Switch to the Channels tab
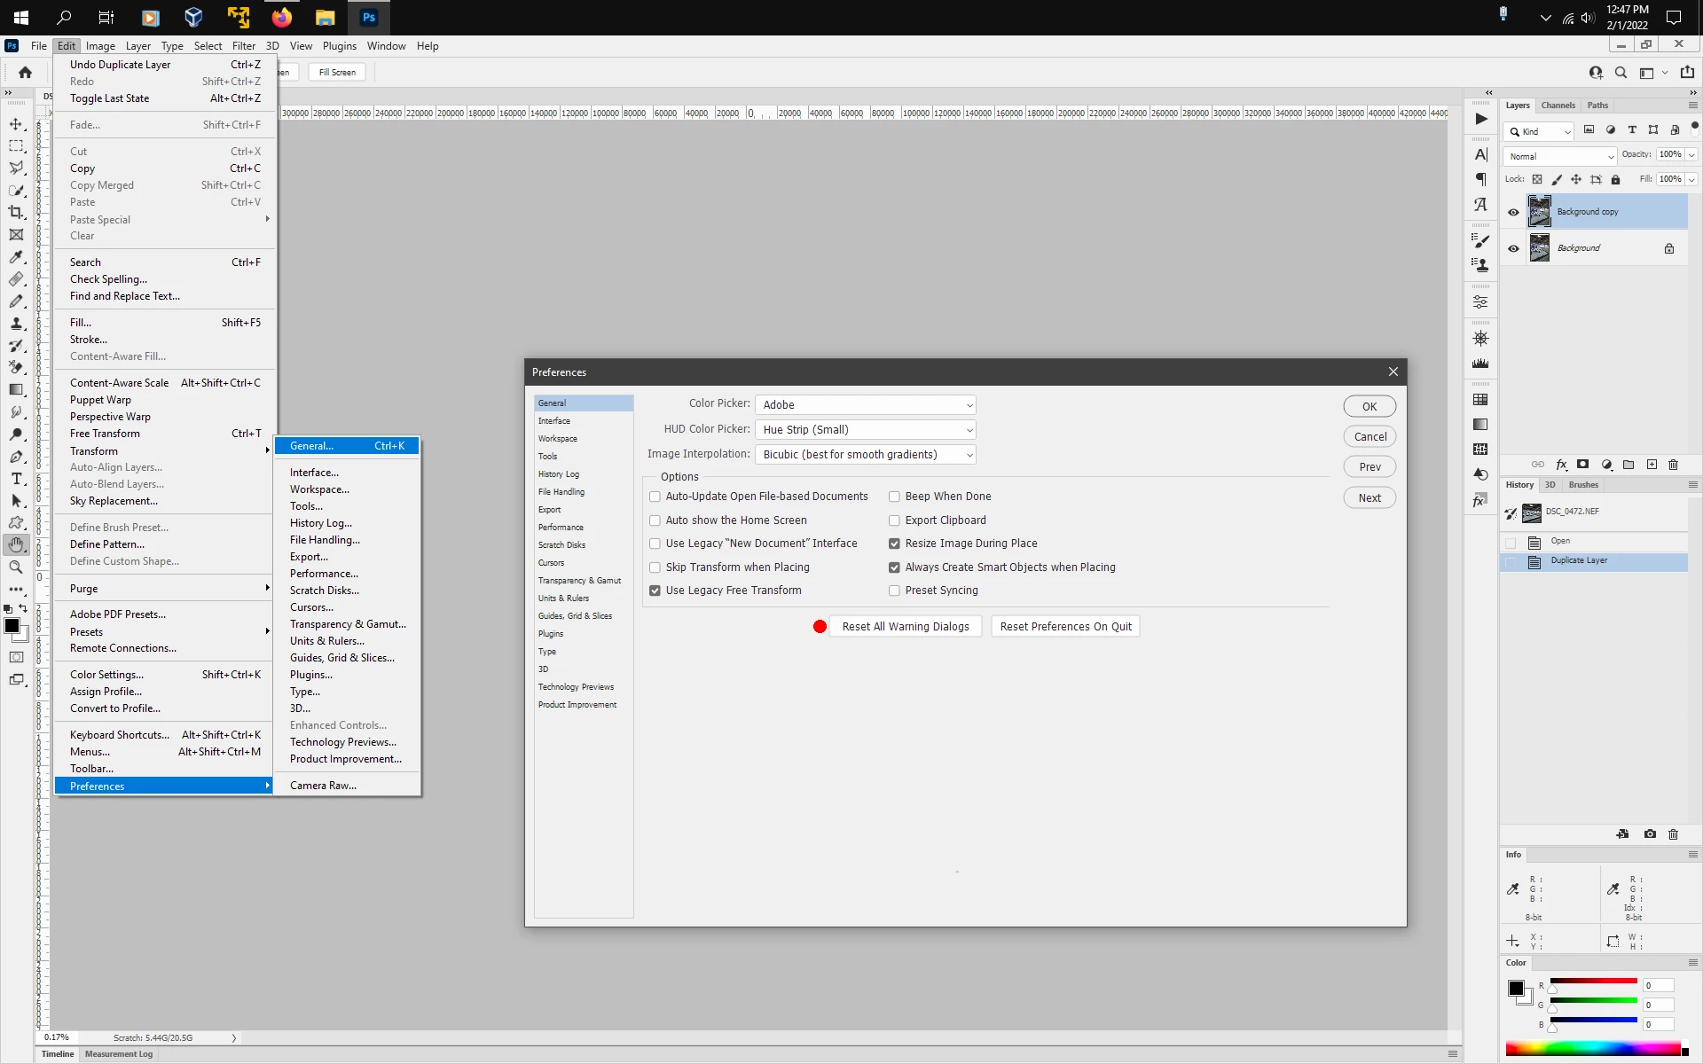1703x1064 pixels. [1558, 106]
